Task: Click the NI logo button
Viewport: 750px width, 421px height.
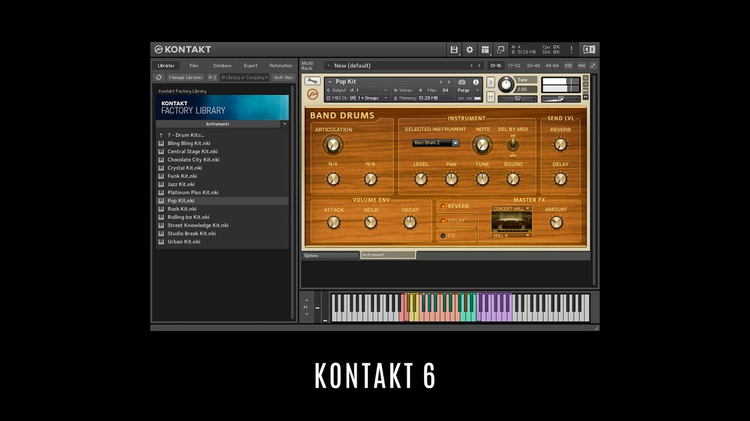Action: (x=589, y=50)
